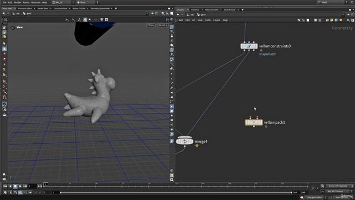Switch to the Tree View tab

pos(195,10)
